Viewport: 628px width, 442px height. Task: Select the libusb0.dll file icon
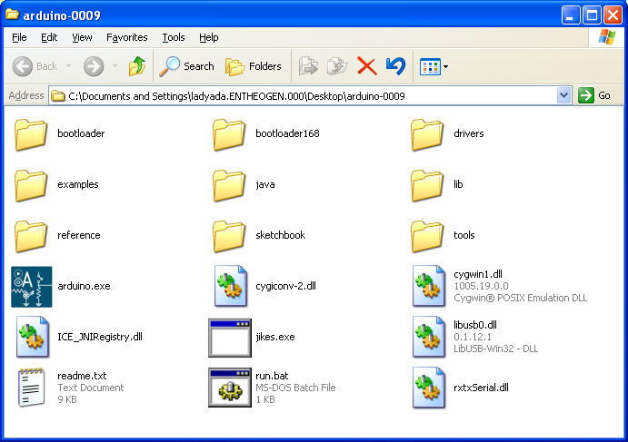(x=427, y=337)
